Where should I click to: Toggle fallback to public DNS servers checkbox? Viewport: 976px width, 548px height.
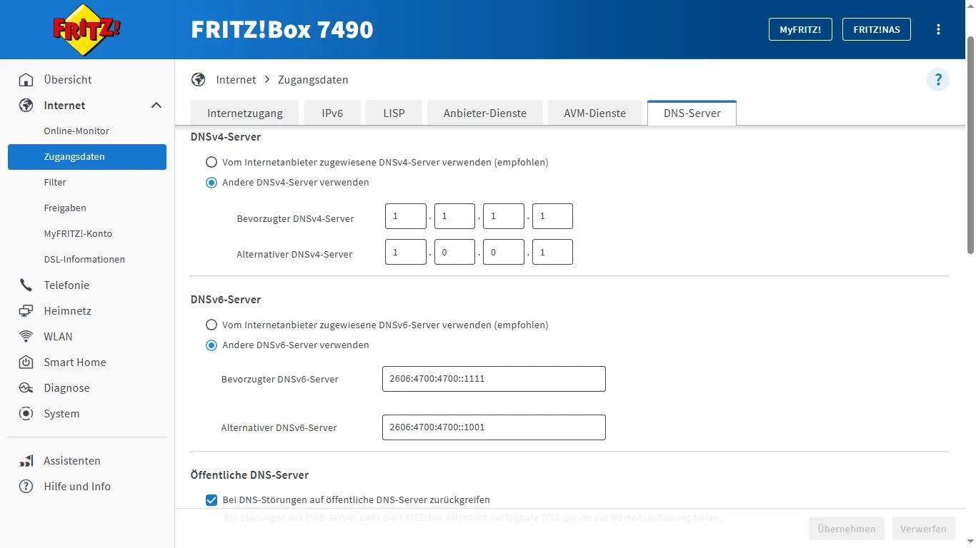211,500
